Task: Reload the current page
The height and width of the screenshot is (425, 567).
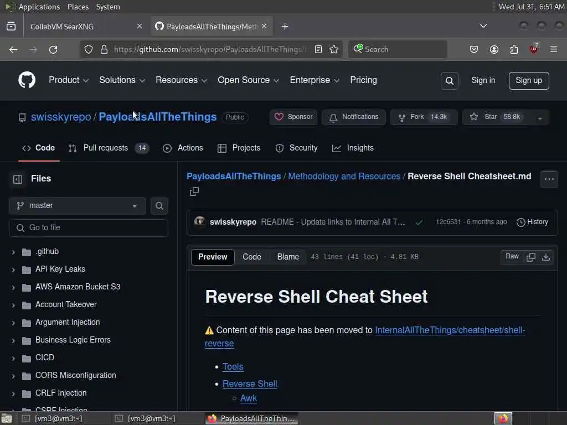Action: [x=53, y=49]
